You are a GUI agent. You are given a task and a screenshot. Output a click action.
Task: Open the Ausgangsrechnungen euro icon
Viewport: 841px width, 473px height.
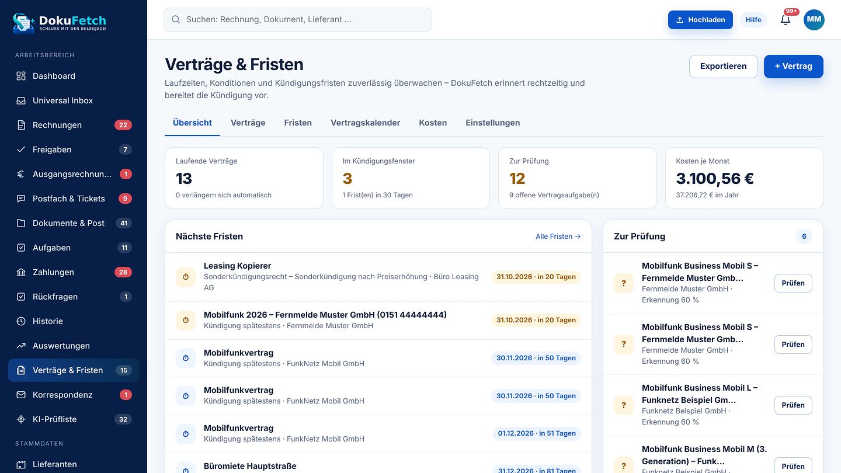tap(21, 174)
